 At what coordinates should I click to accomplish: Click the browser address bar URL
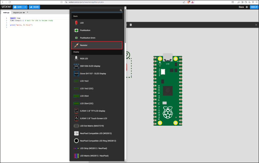pos(86,2)
